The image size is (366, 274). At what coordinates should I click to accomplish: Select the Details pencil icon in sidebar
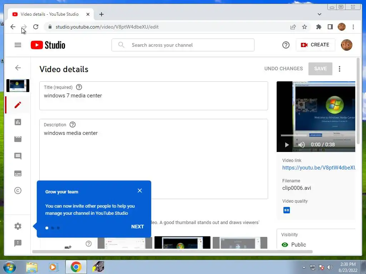click(x=18, y=105)
